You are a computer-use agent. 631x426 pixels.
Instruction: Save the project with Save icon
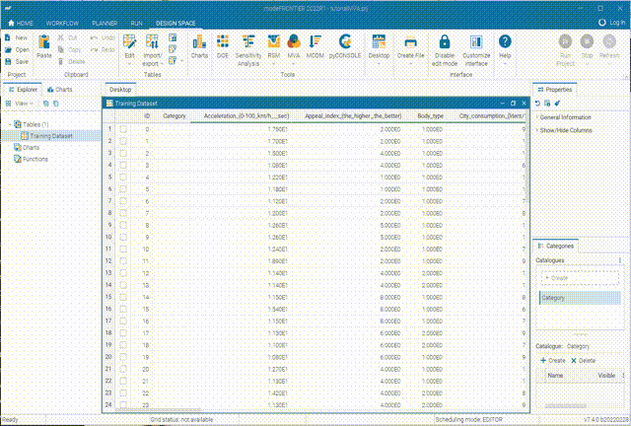click(x=8, y=61)
